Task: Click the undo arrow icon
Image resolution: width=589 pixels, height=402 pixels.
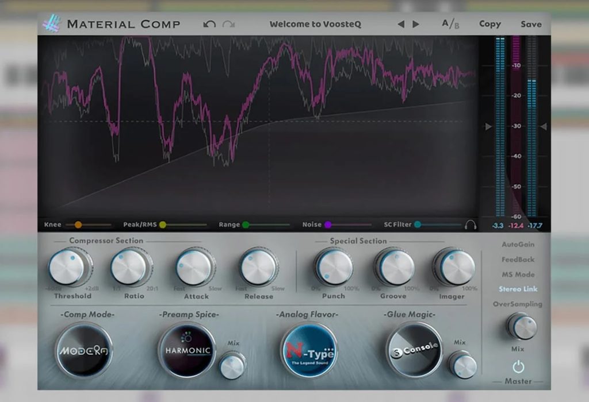Action: [209, 24]
